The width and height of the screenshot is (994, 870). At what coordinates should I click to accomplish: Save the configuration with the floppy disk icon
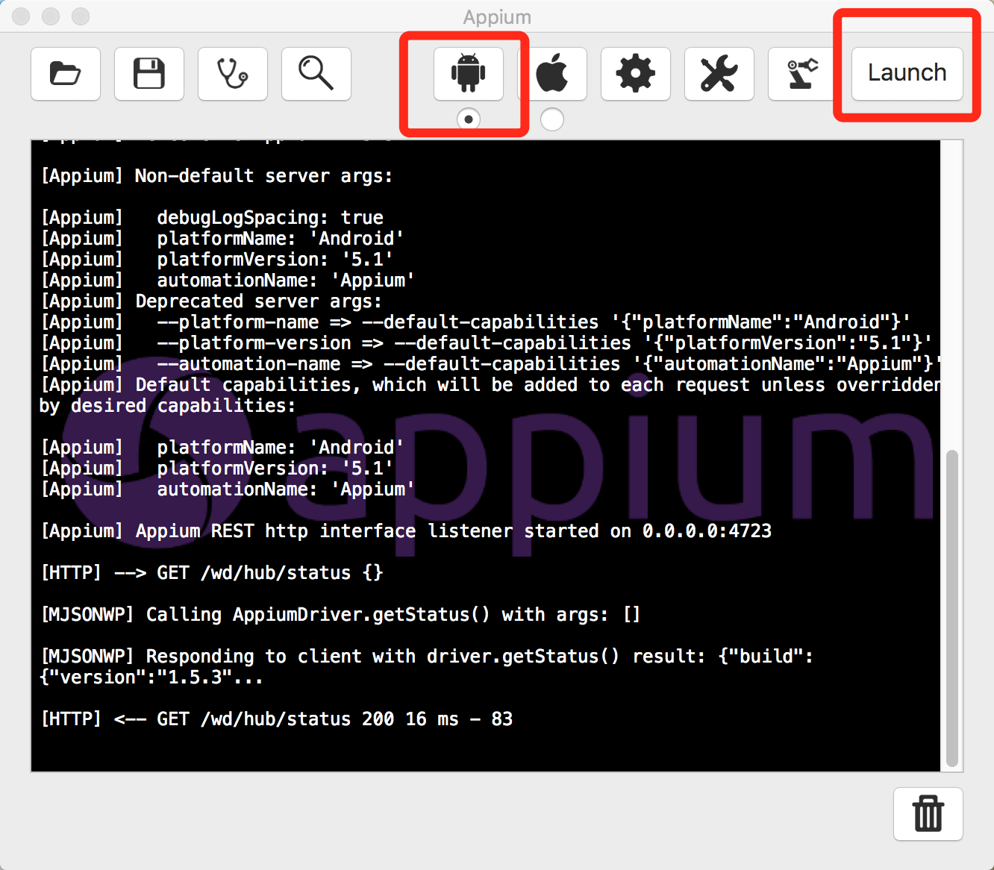tap(149, 74)
